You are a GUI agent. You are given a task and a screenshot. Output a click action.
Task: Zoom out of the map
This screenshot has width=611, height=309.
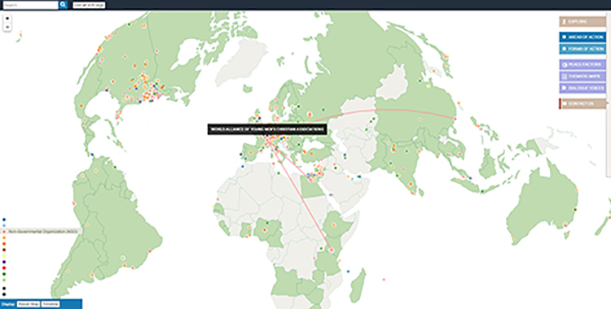pyautogui.click(x=7, y=27)
